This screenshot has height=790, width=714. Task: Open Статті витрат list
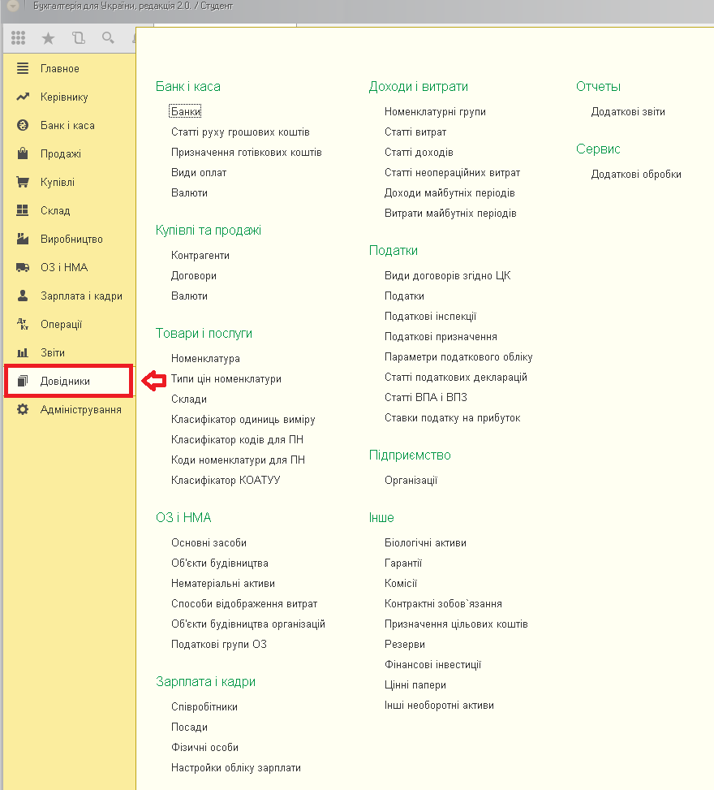(x=415, y=132)
